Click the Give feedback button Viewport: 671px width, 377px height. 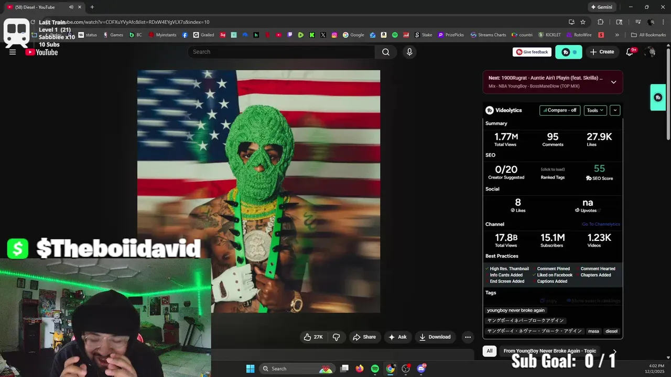(x=532, y=52)
